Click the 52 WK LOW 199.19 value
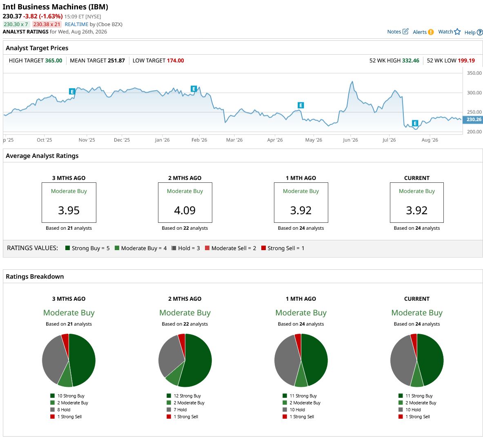483x437 pixels. [466, 61]
